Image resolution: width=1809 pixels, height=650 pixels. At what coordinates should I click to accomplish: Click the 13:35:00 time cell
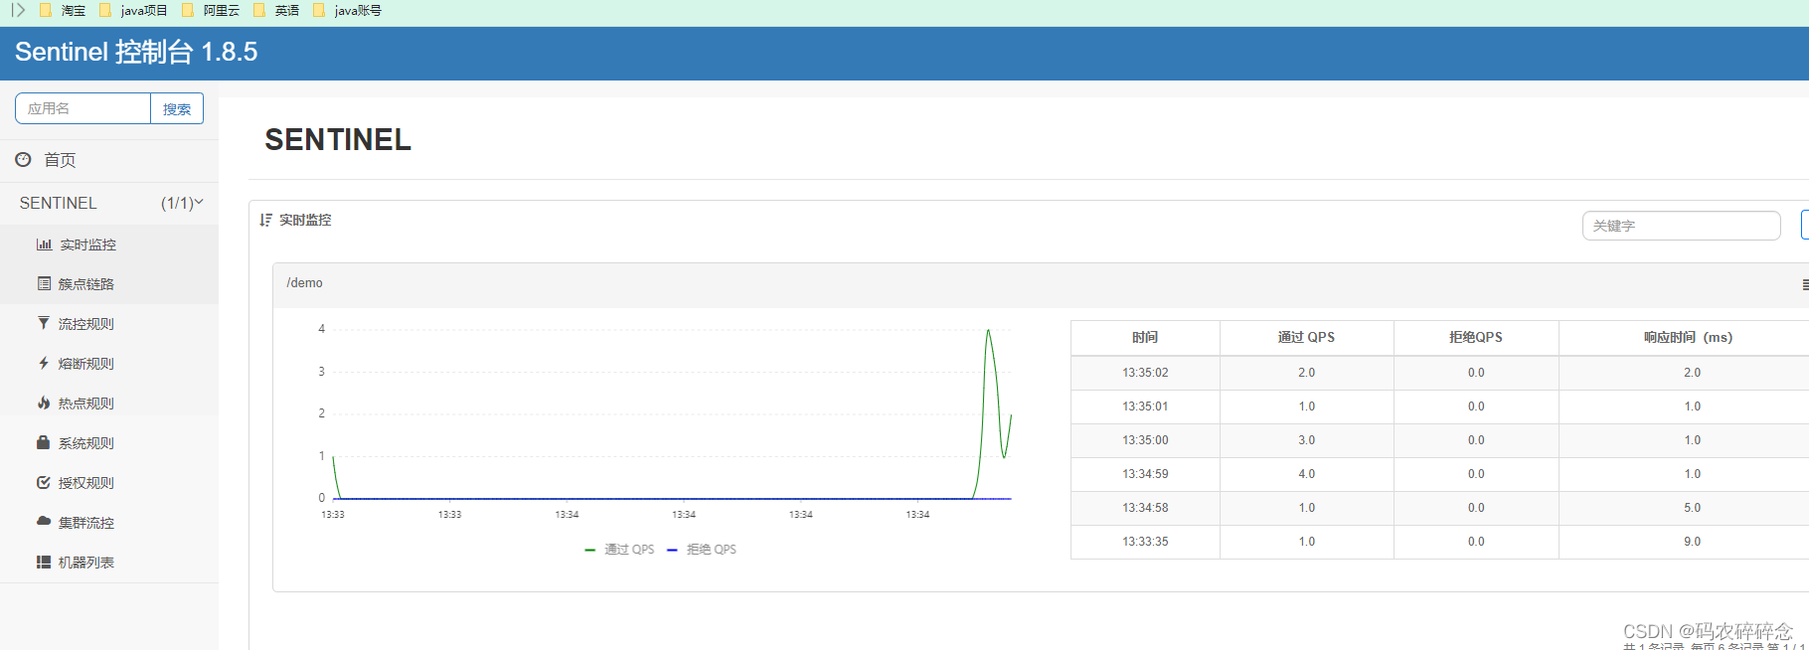coord(1145,440)
